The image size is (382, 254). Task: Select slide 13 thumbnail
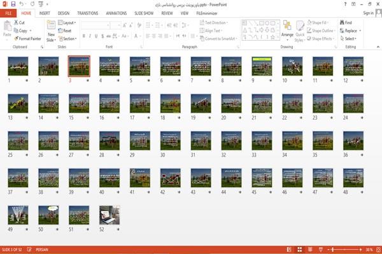coord(18,103)
